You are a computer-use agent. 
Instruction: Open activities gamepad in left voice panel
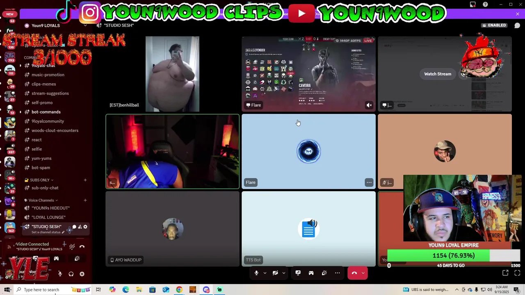[56, 259]
